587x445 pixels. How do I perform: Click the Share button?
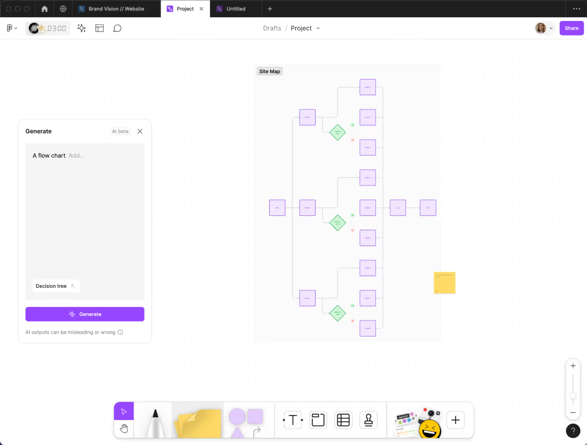(x=571, y=28)
